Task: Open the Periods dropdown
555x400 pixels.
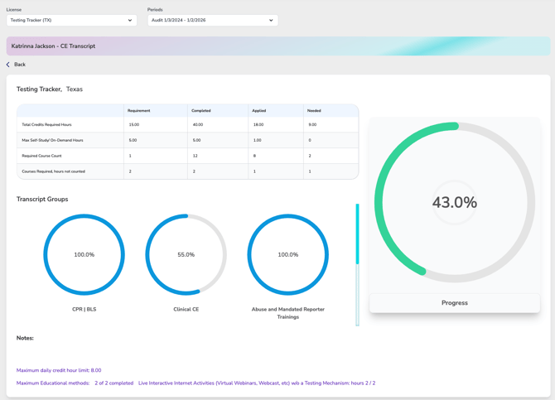Action: point(212,21)
